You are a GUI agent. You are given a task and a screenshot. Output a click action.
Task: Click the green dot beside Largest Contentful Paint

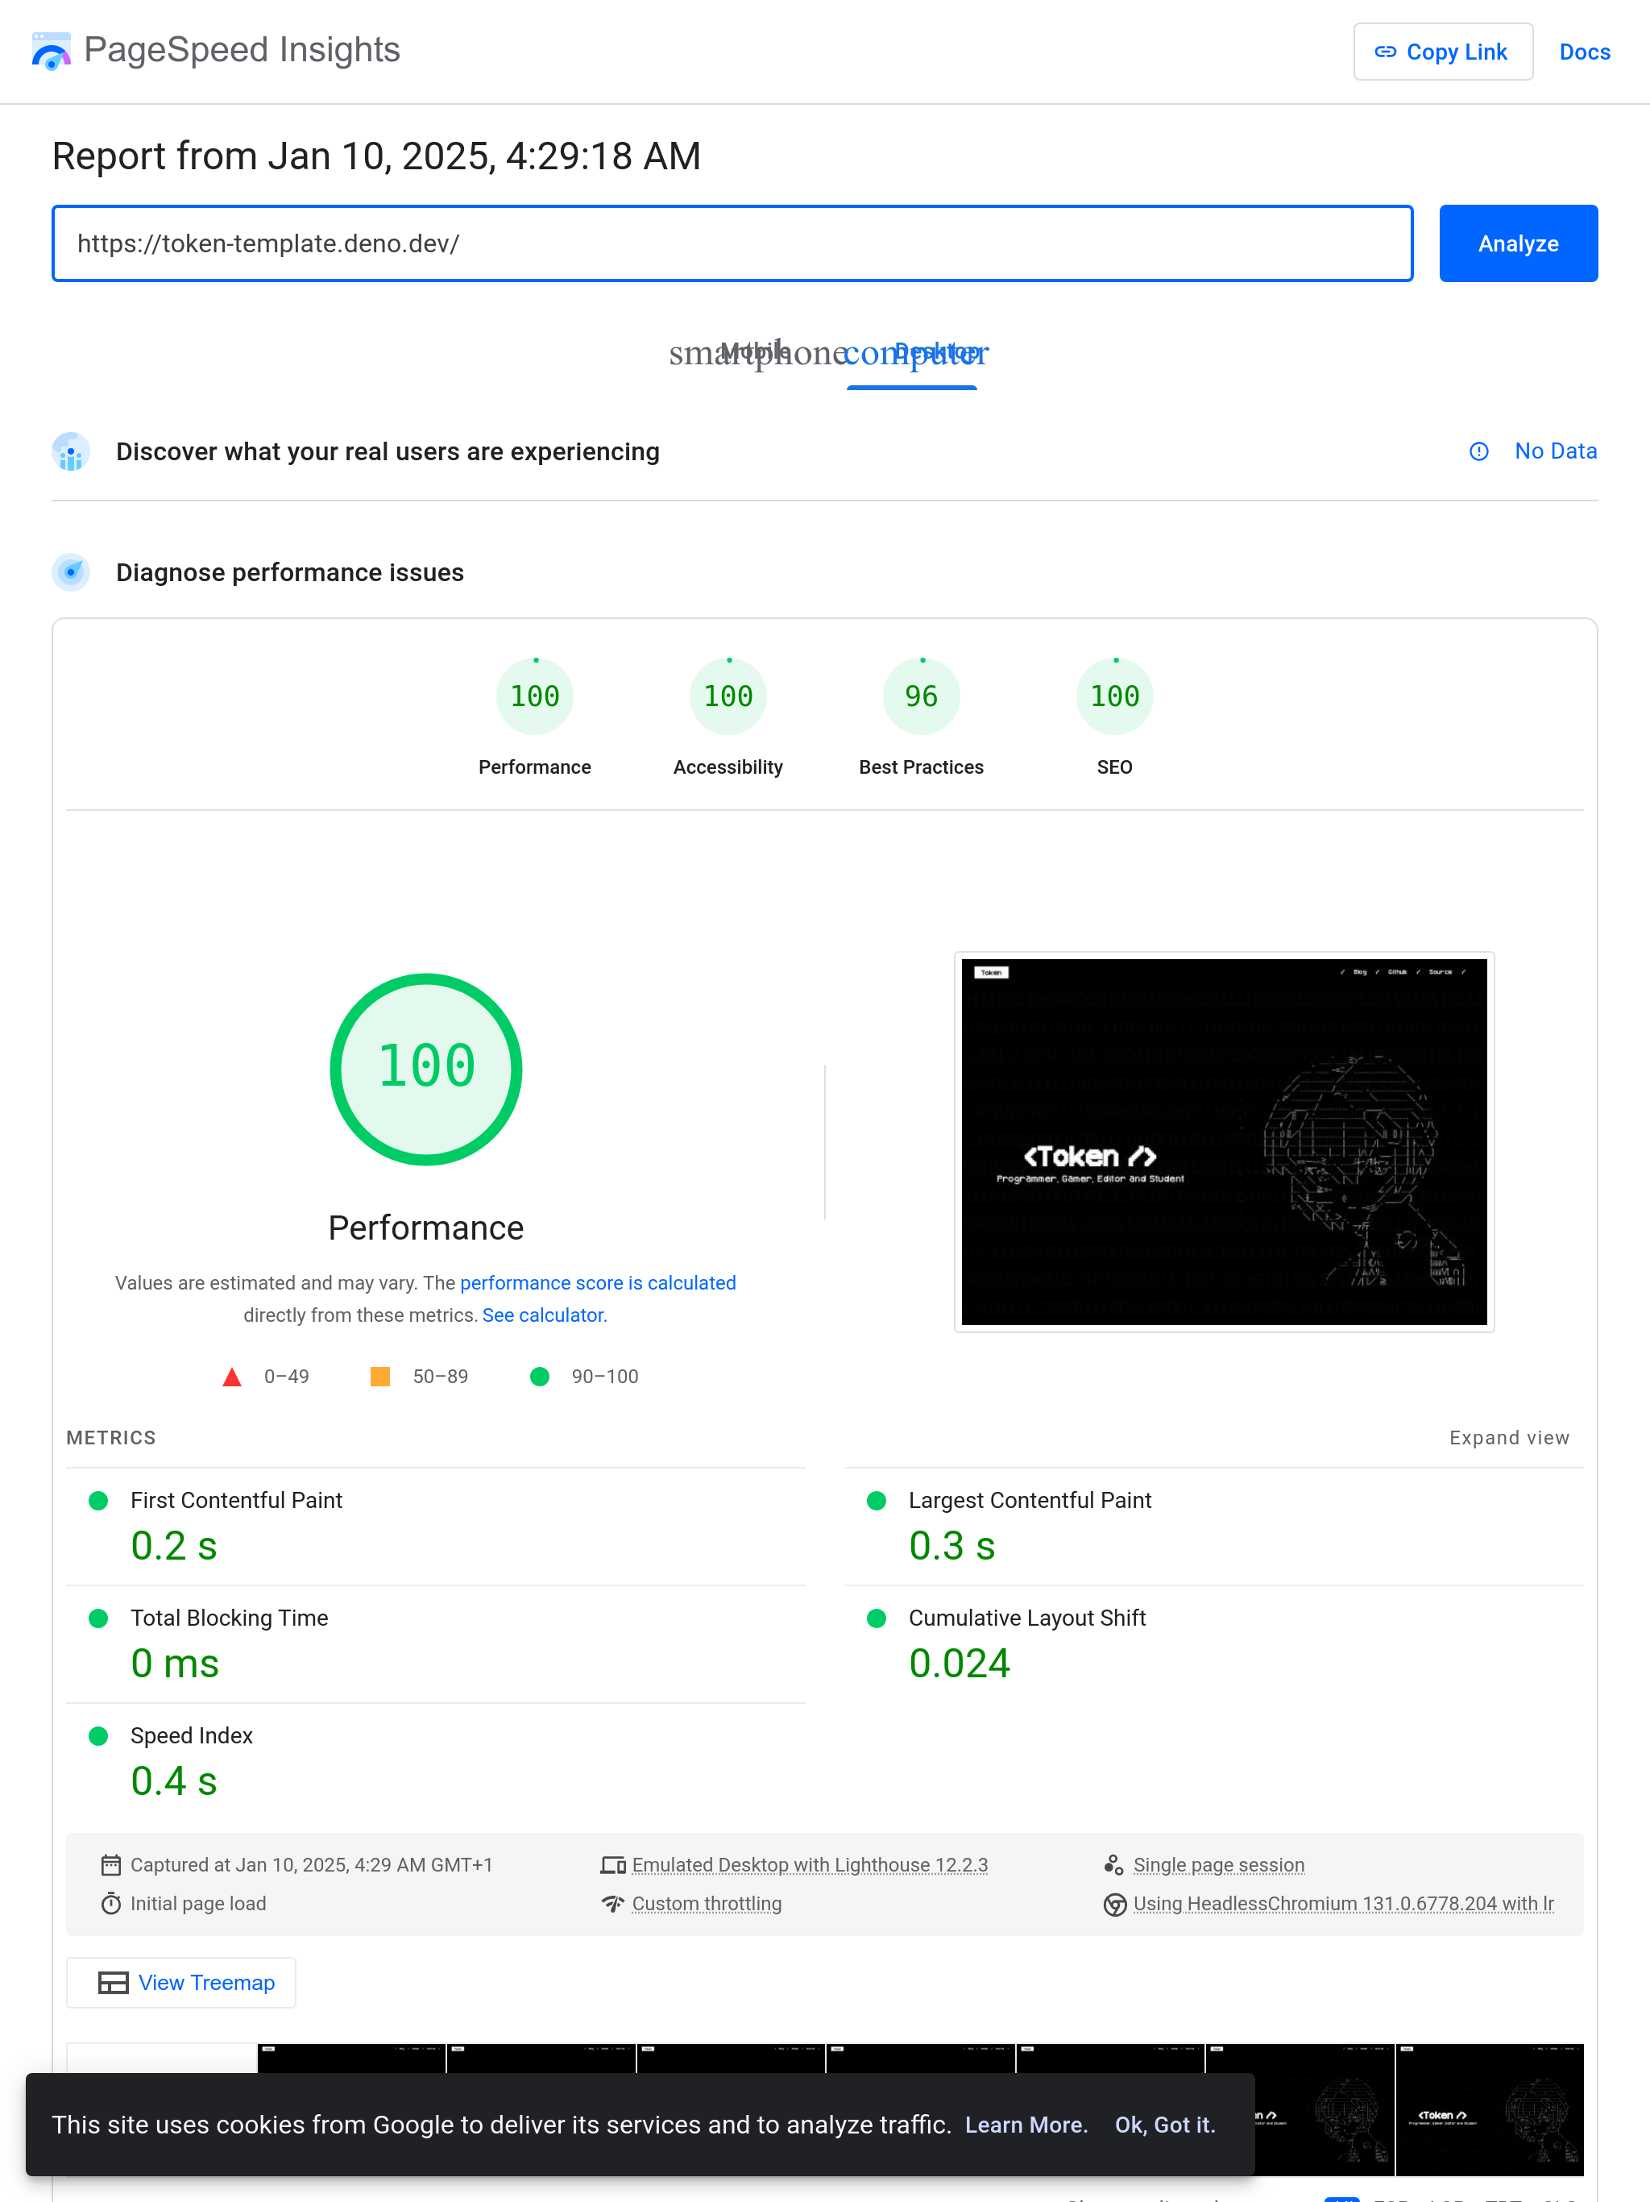click(x=876, y=1502)
